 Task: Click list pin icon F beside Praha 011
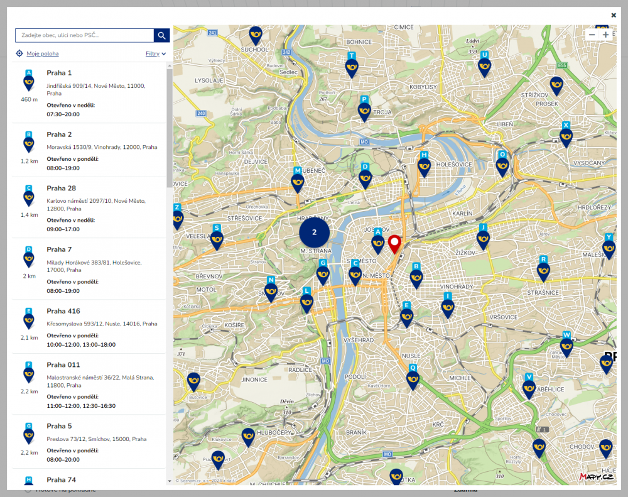pos(28,373)
